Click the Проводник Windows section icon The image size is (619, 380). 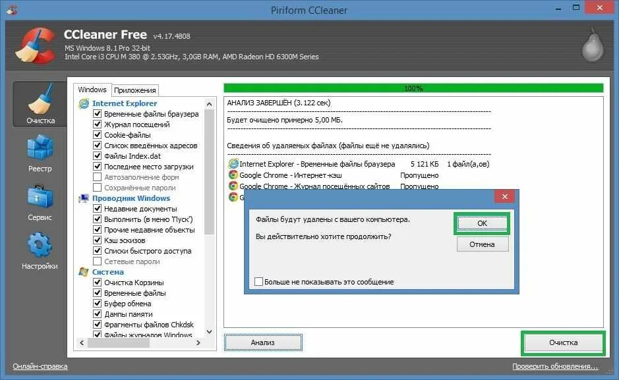coord(84,198)
